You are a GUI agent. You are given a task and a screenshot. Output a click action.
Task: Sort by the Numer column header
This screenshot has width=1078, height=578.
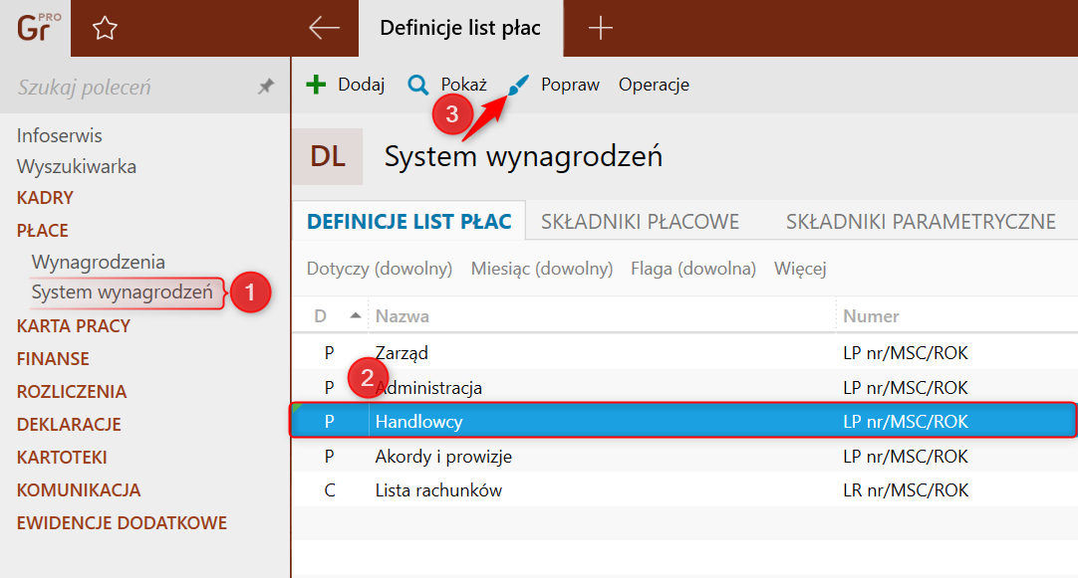coord(871,315)
